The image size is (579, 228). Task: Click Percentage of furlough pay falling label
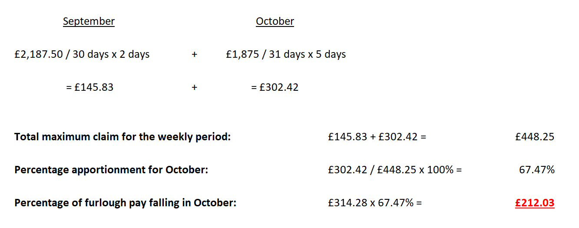(126, 203)
